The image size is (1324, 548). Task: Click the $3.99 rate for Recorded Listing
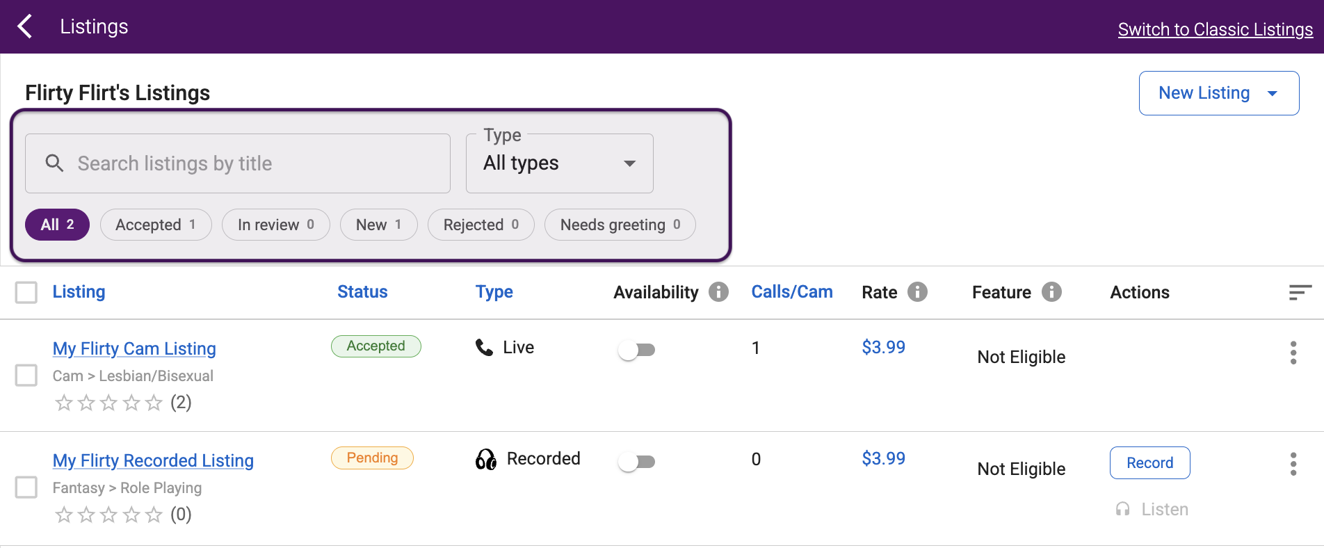(884, 458)
